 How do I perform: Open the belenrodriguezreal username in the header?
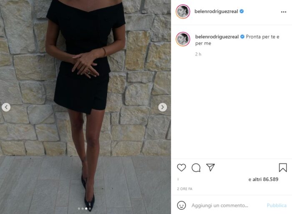click(216, 11)
